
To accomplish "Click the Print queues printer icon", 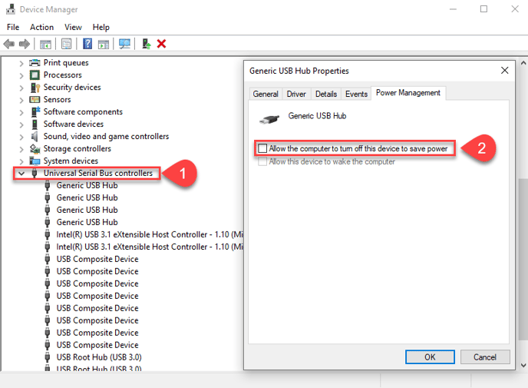I will pos(35,63).
